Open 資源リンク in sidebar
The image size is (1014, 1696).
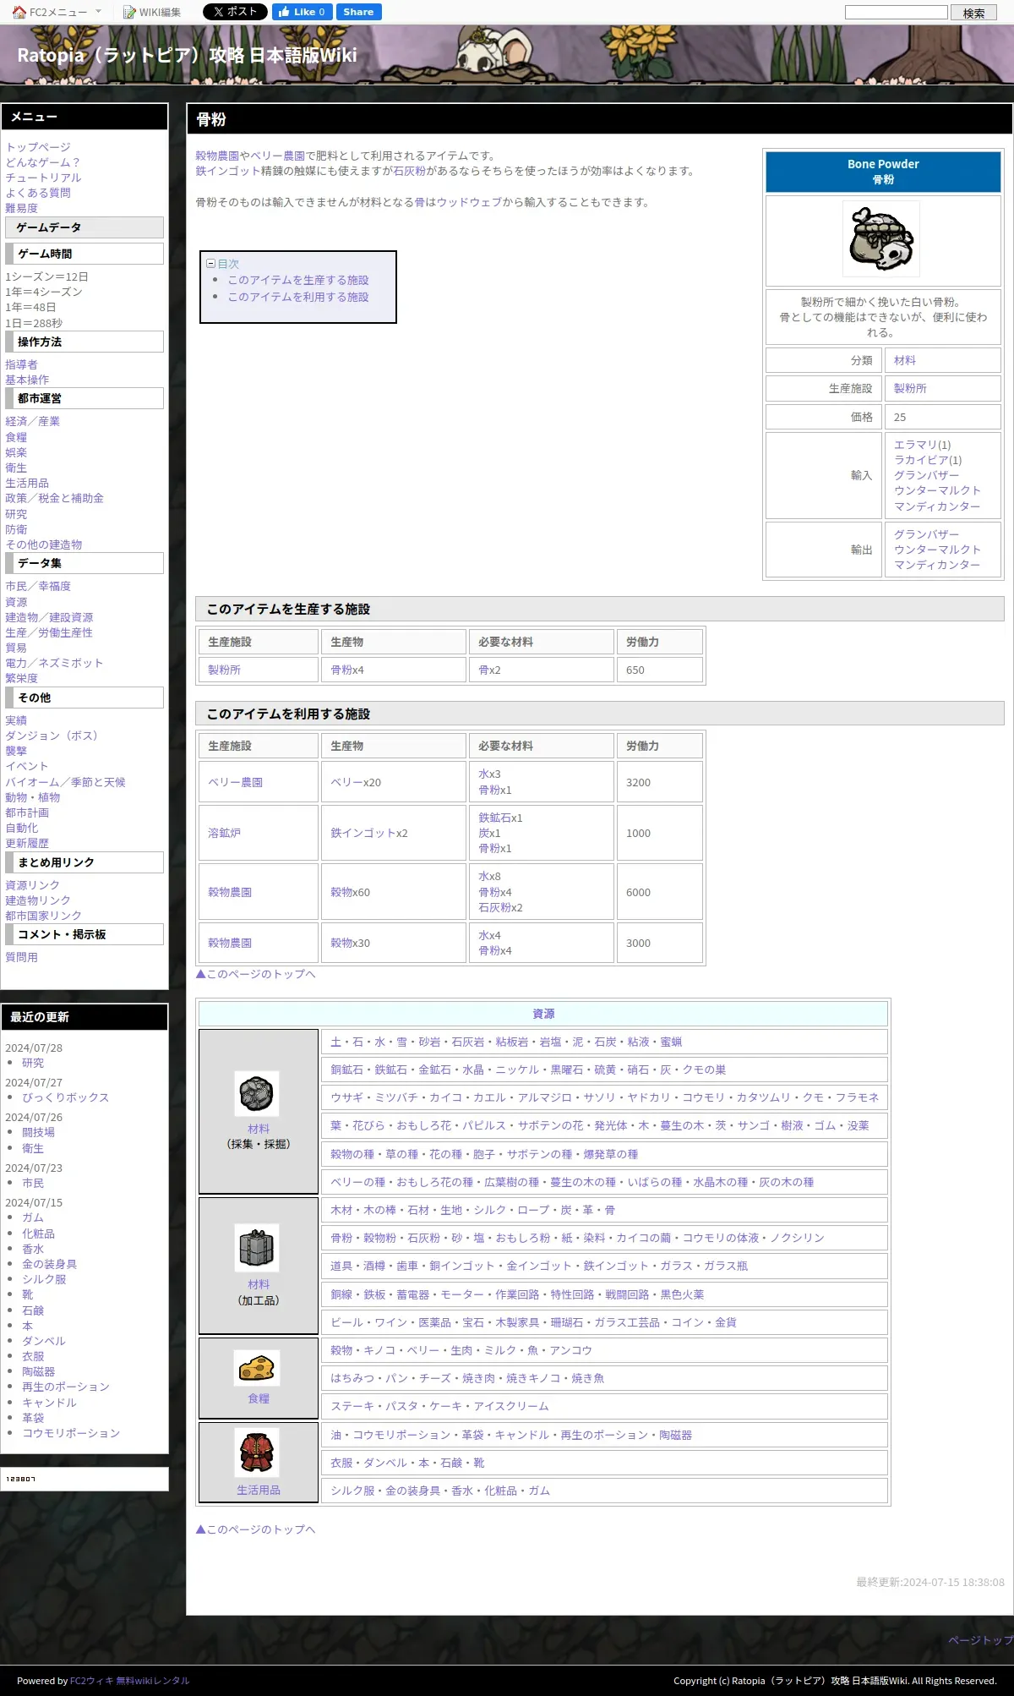32,885
